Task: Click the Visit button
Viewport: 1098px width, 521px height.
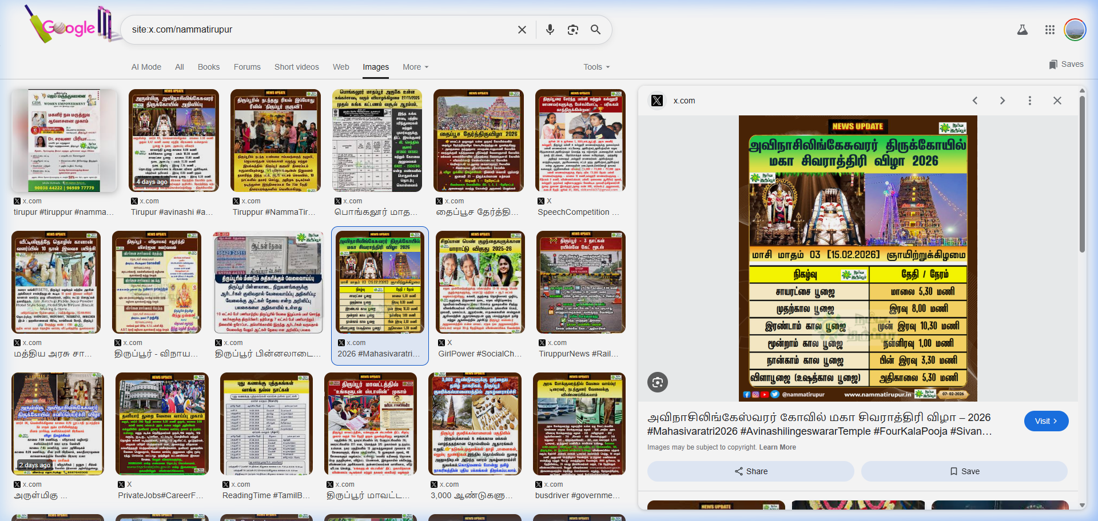Action: click(x=1045, y=421)
